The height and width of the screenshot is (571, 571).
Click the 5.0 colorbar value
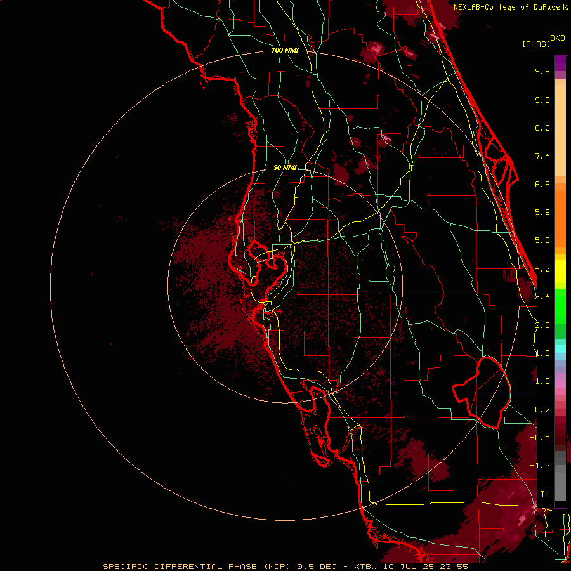coord(542,240)
